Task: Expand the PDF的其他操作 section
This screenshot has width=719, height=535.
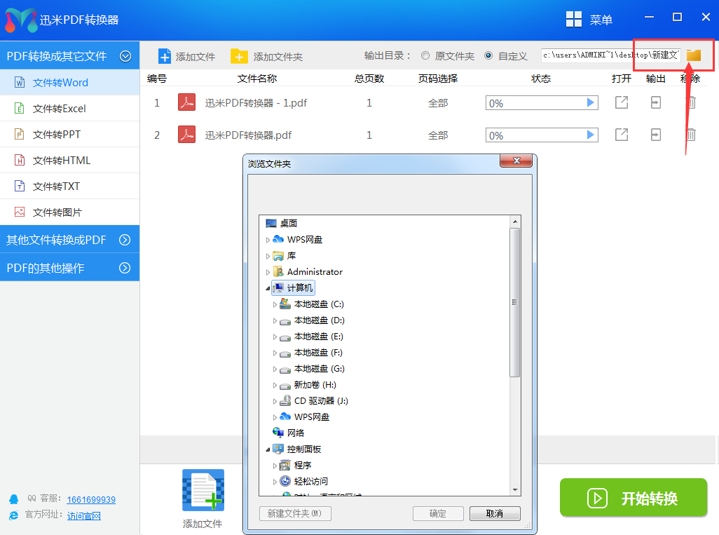Action: [125, 268]
